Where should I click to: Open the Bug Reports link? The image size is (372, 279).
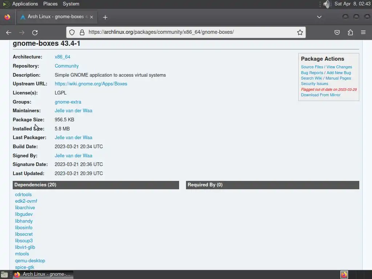coord(312,73)
